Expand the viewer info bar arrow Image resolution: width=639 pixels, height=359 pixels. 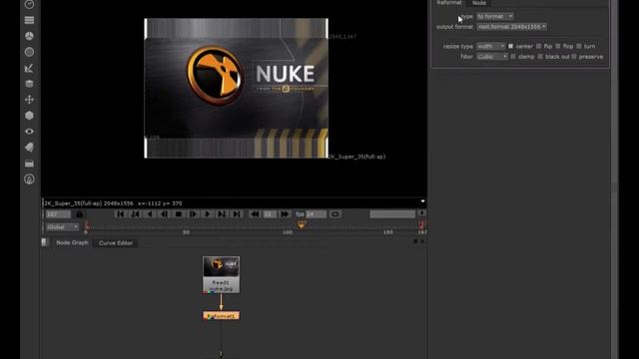coord(422,201)
